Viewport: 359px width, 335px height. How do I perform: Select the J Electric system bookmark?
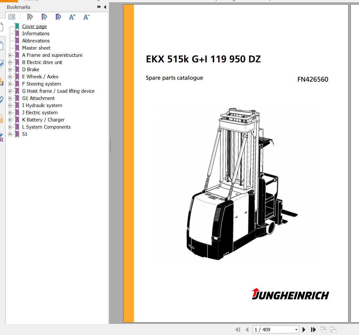[40, 113]
